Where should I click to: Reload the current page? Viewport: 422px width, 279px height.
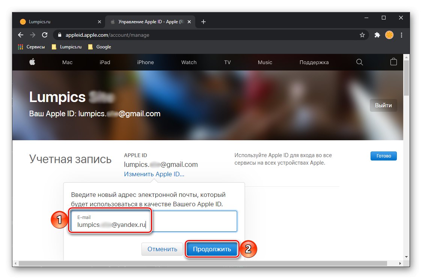pos(45,35)
